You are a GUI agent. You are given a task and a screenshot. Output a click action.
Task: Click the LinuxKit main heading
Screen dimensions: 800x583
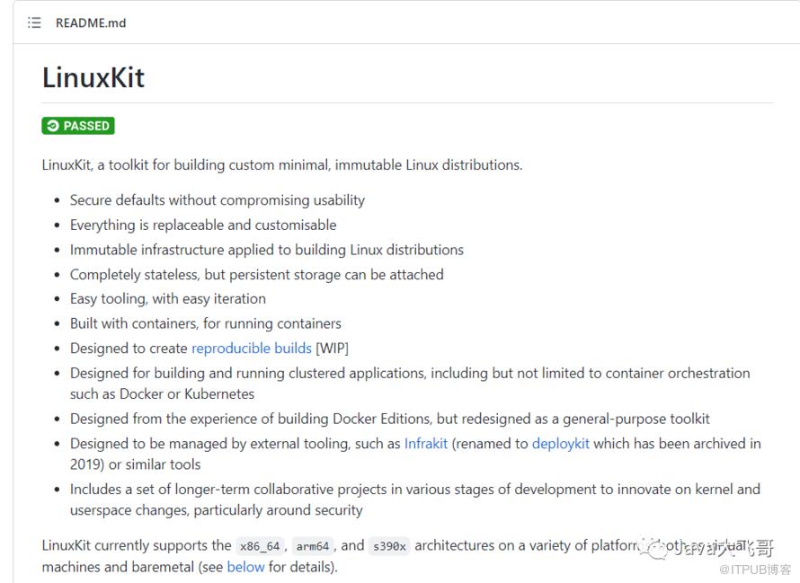click(x=93, y=77)
